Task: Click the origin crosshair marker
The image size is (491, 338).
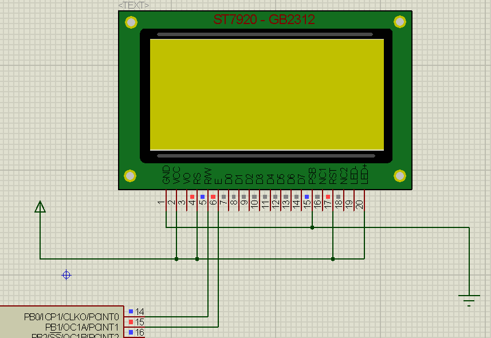Action: click(66, 275)
